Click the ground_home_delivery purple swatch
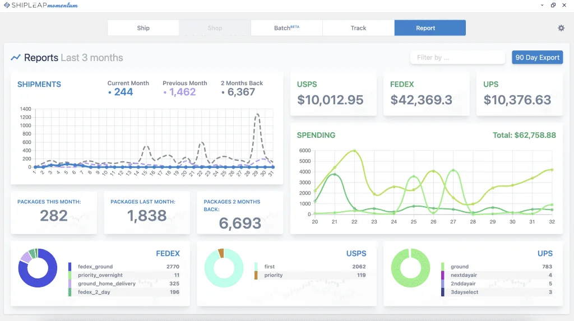Image resolution: width=574 pixels, height=321 pixels. tap(70, 283)
